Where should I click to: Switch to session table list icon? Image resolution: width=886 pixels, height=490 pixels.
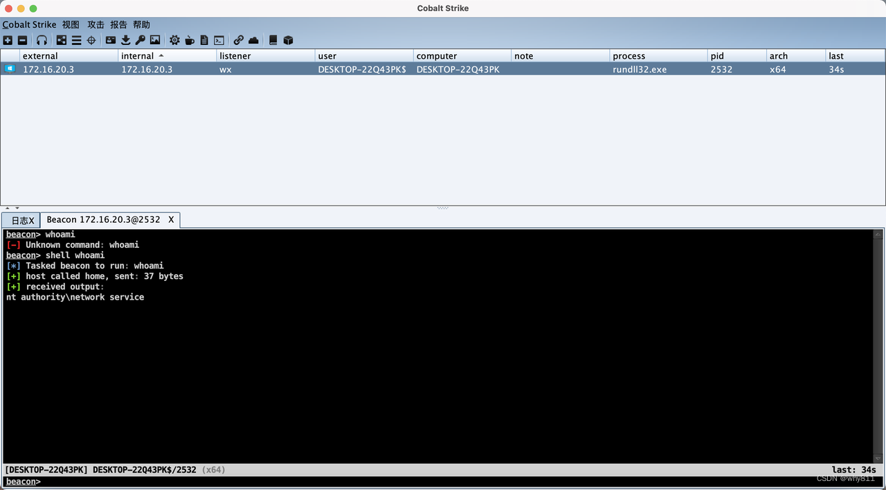click(76, 40)
